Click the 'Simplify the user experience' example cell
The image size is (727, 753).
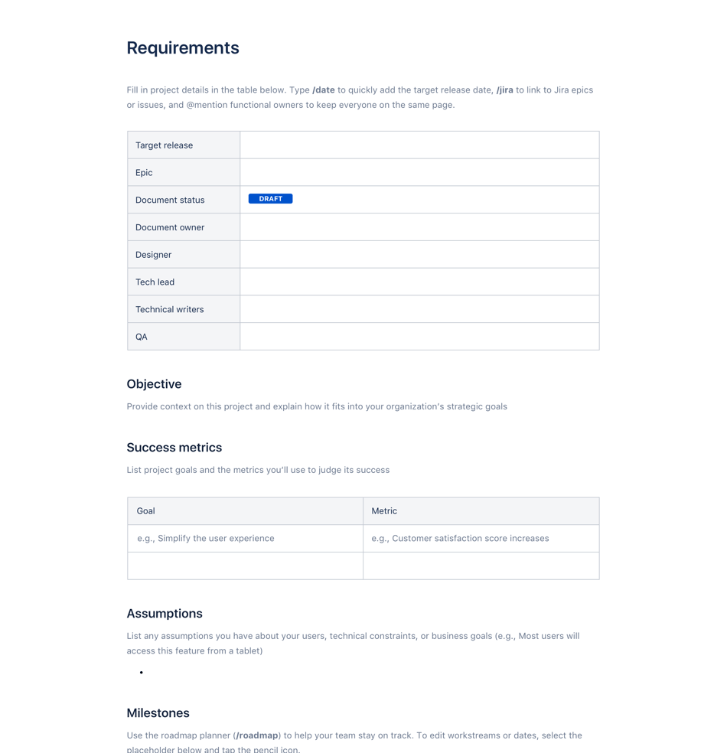click(206, 539)
